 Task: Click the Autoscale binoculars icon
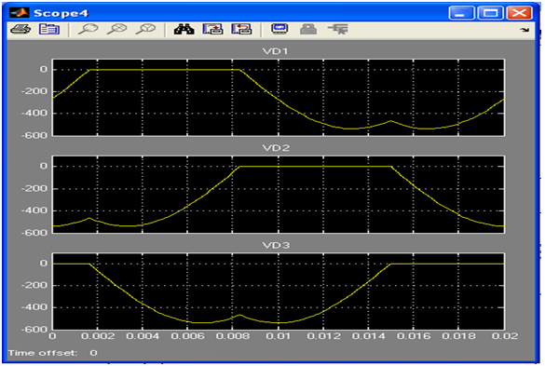(x=184, y=29)
